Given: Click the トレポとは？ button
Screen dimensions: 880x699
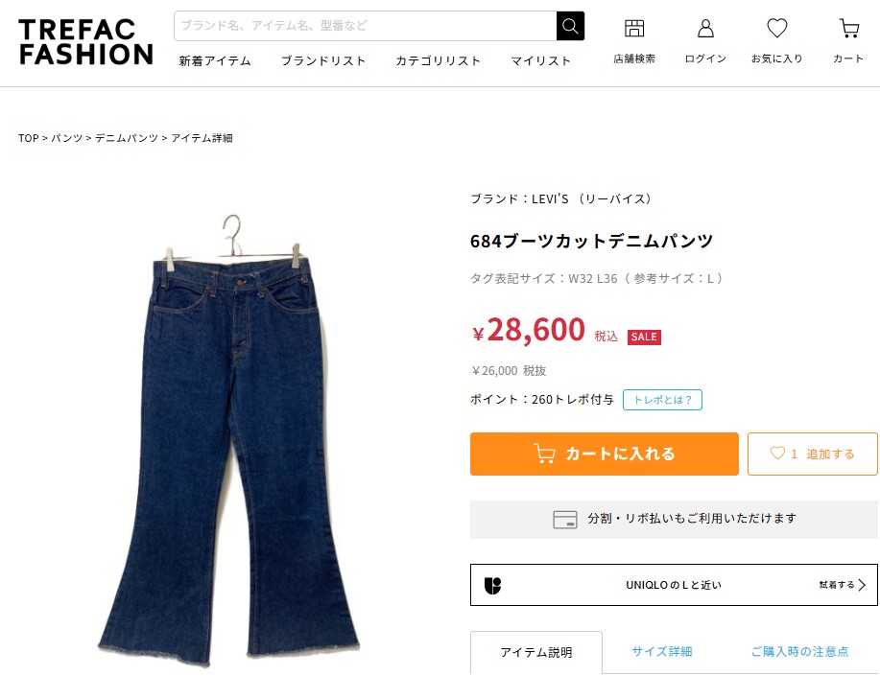Looking at the screenshot, I should click(662, 400).
